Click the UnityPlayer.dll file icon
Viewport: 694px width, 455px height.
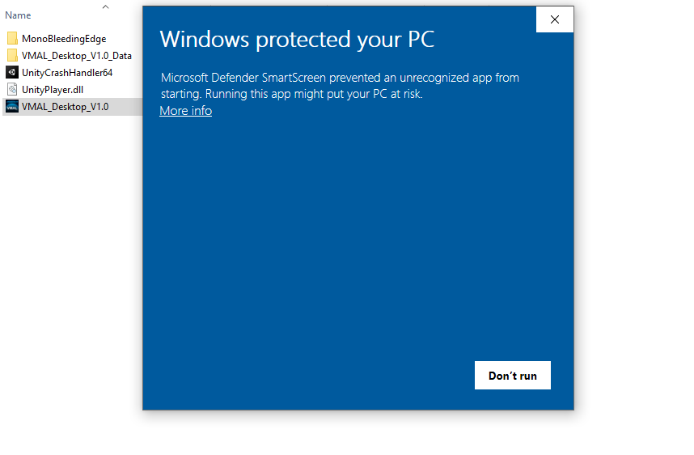[12, 90]
